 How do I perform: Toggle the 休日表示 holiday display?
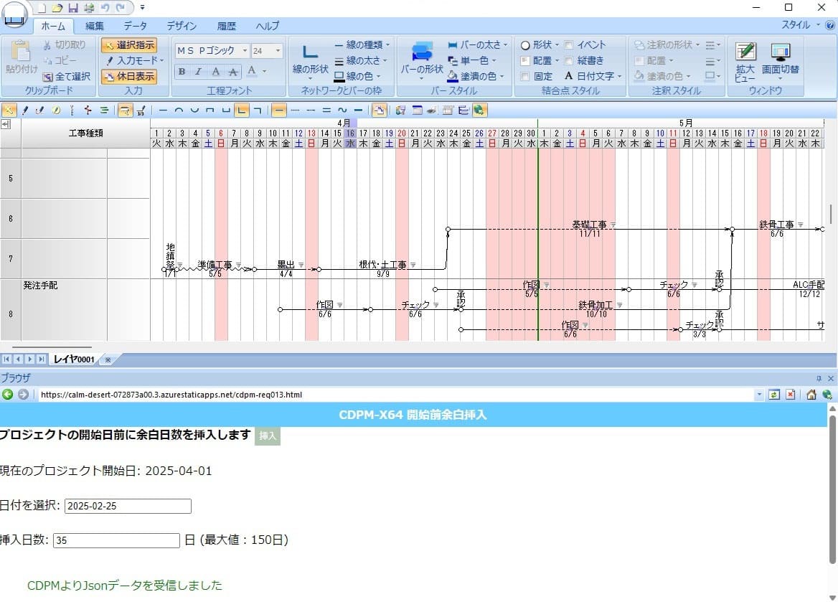(x=129, y=77)
